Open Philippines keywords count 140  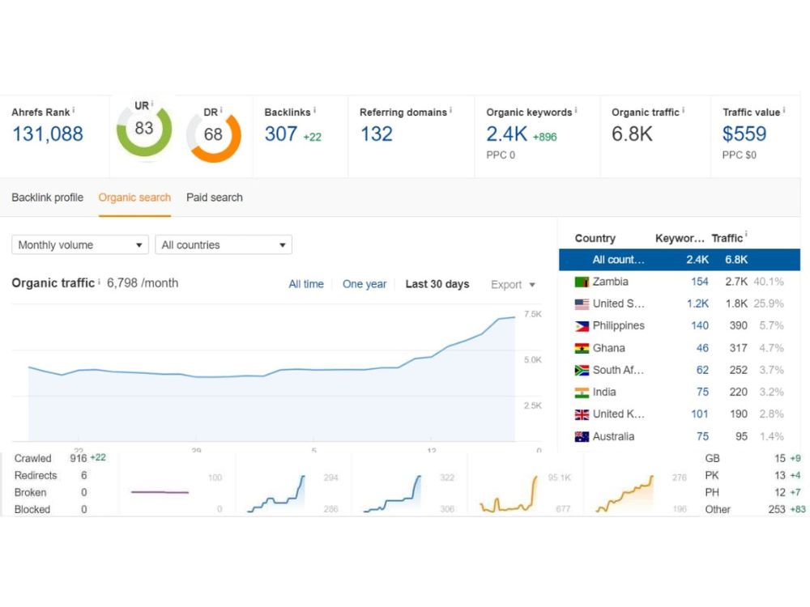(700, 326)
